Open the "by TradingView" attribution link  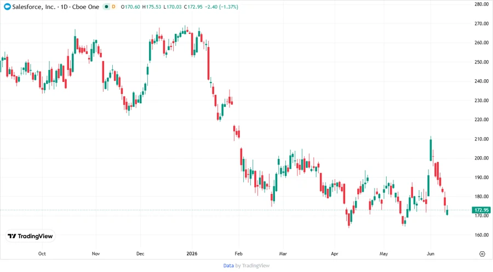pos(253,266)
